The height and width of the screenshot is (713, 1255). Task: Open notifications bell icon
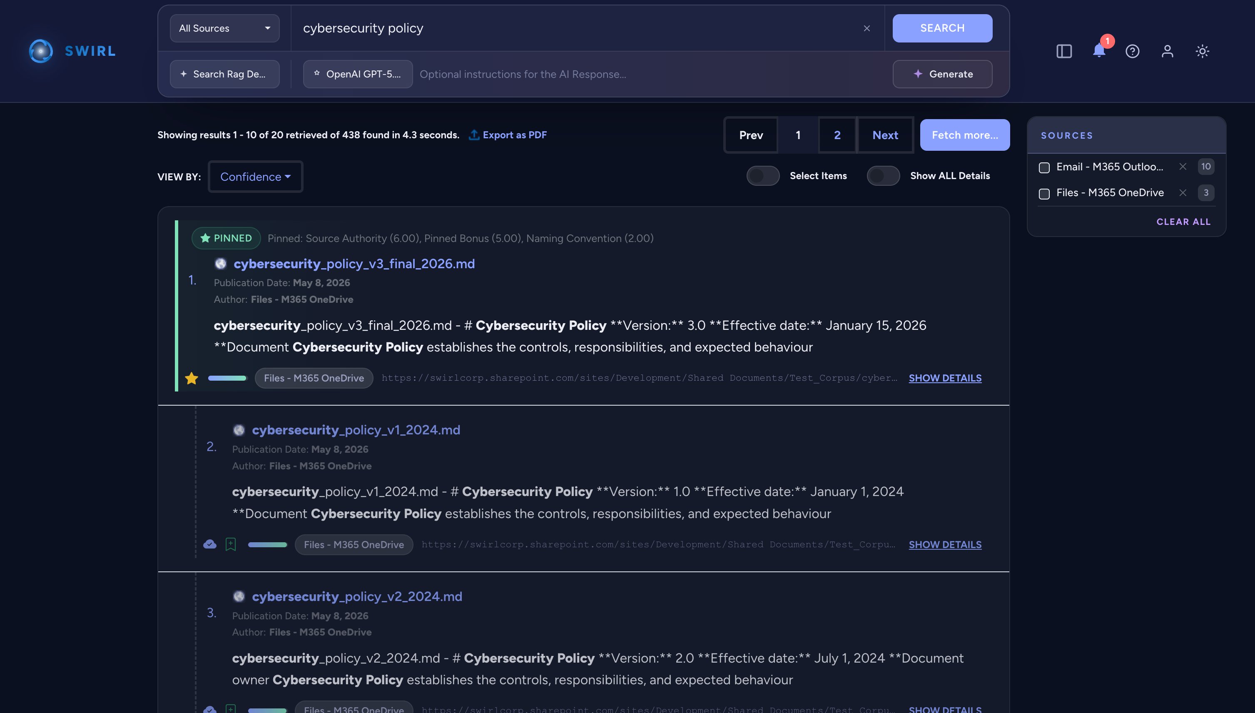tap(1099, 50)
